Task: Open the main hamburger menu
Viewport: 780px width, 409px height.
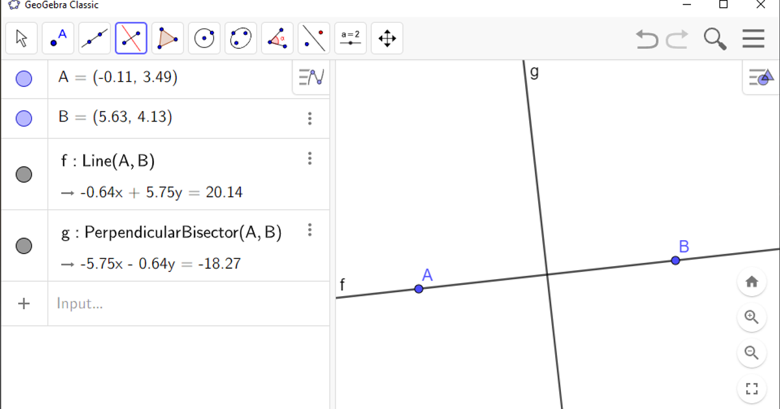Action: tap(753, 38)
